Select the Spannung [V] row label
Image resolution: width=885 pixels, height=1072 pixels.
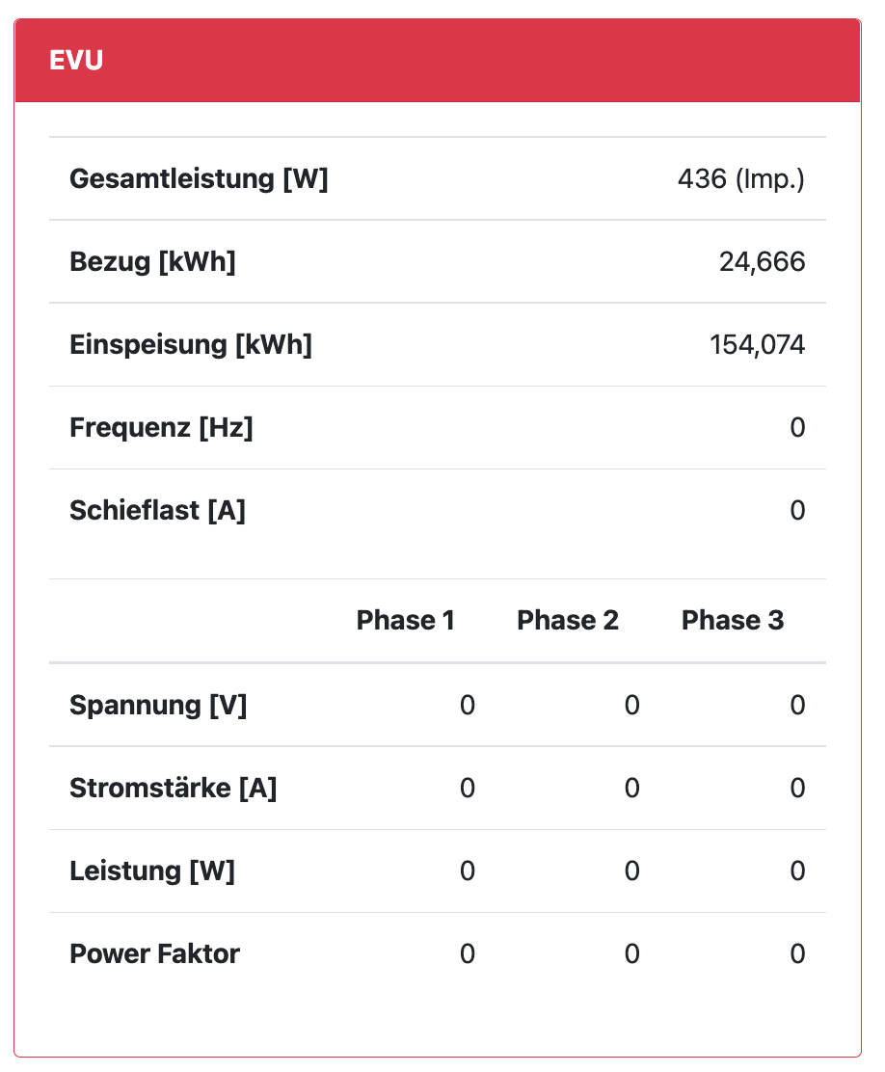click(158, 706)
